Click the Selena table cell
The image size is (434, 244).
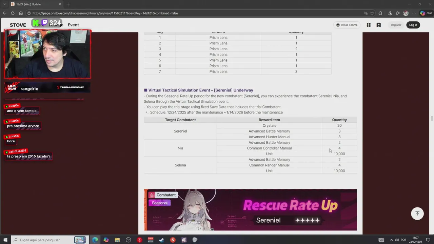pos(180,165)
